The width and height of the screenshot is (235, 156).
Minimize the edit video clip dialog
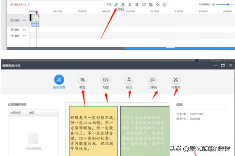(215, 66)
